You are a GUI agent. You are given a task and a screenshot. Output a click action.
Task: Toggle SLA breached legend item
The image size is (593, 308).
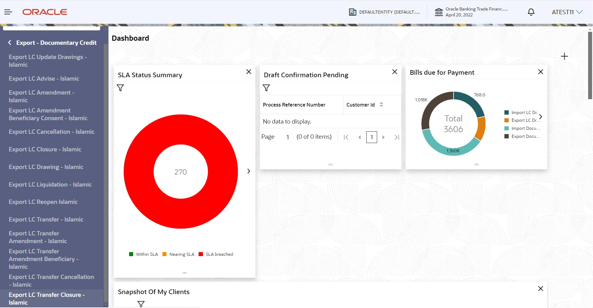click(x=216, y=254)
